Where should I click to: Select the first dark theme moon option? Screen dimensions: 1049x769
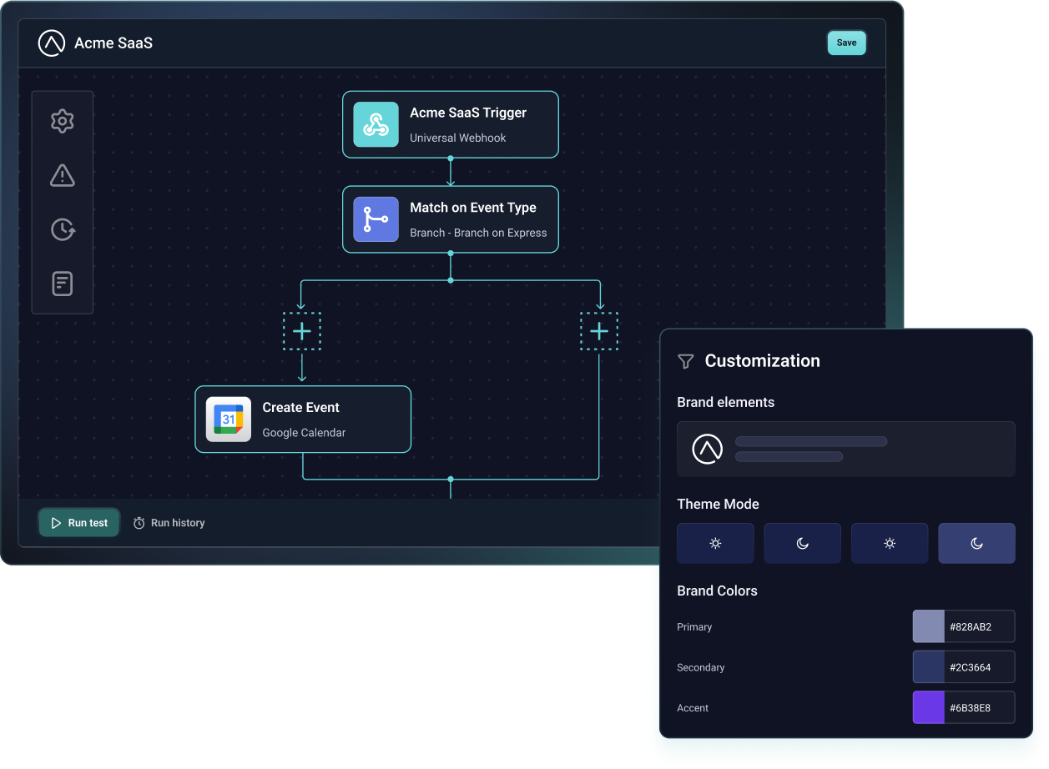[803, 543]
